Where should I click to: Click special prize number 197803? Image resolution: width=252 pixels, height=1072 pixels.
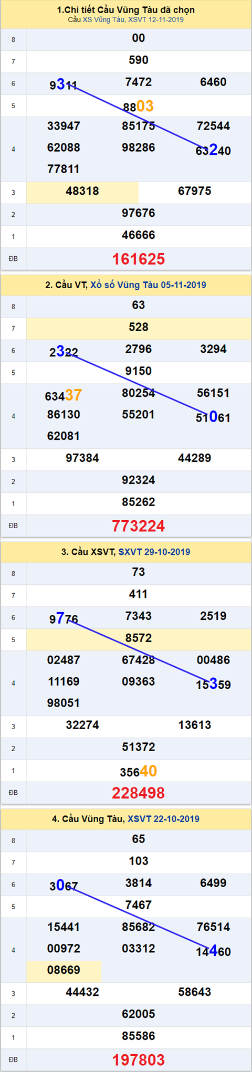coord(139,1059)
